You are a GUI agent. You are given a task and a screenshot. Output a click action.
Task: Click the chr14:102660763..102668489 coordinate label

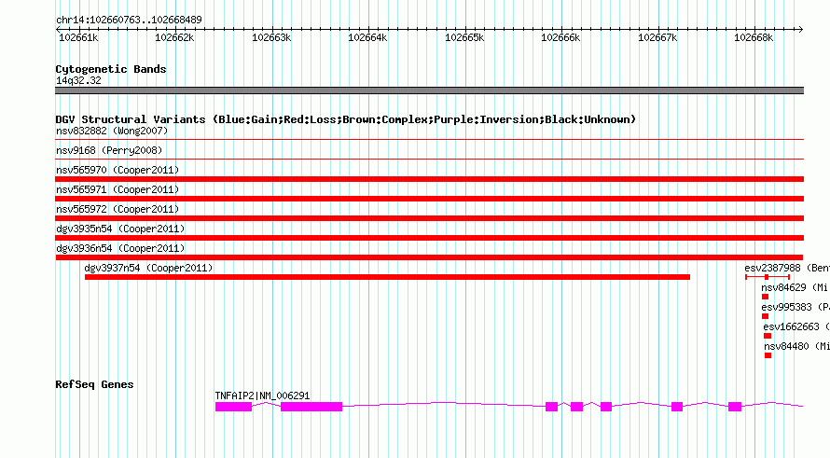click(129, 20)
